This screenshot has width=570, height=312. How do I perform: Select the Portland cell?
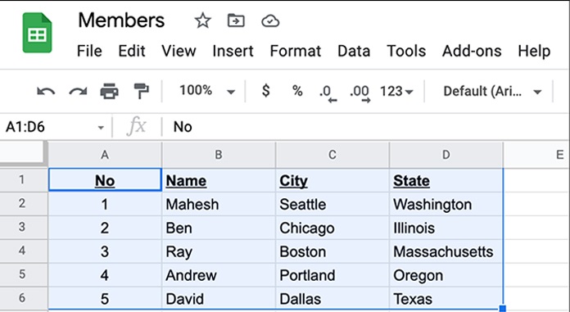(332, 275)
